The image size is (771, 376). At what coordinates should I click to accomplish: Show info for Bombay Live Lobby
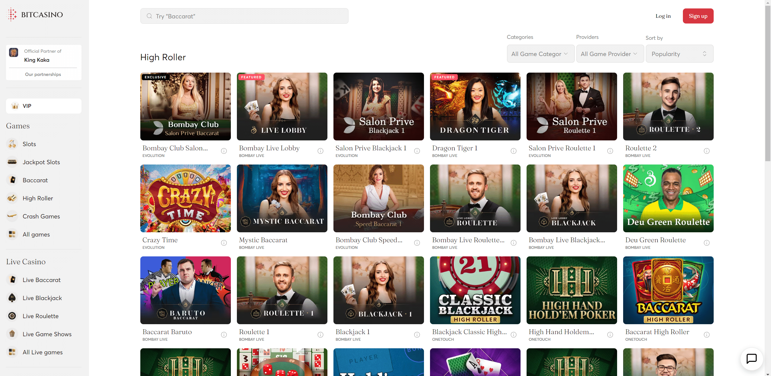(320, 151)
